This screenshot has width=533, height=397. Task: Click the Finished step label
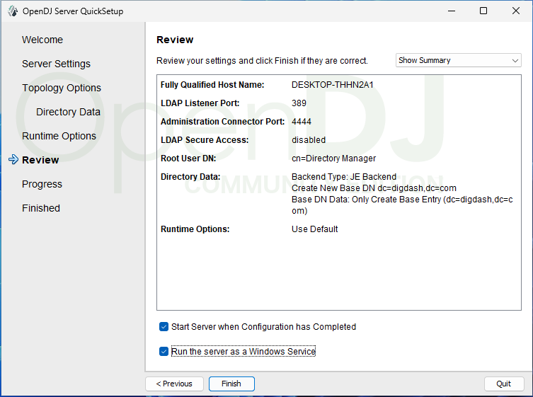(x=41, y=208)
